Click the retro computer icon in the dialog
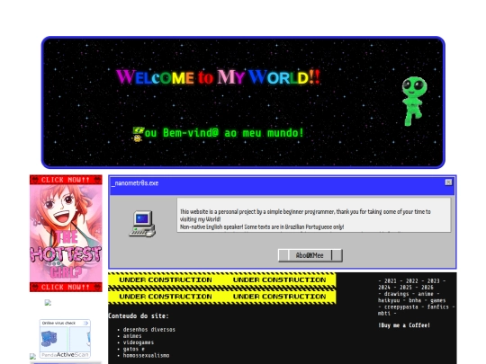The width and height of the screenshot is (486, 364). [x=142, y=224]
